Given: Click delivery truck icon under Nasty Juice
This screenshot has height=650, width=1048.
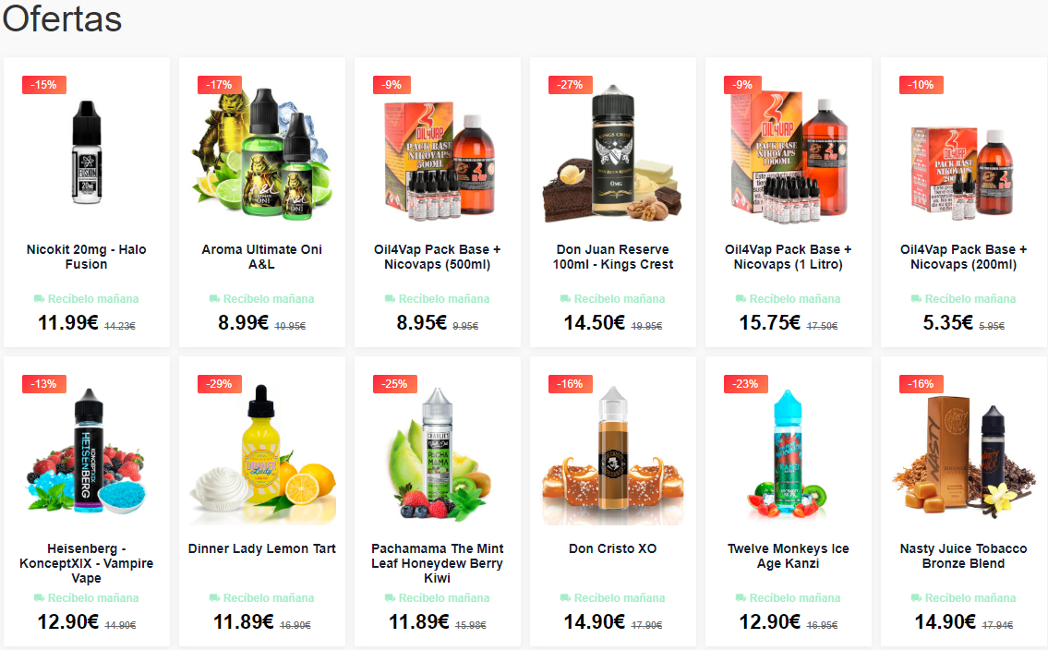Looking at the screenshot, I should (916, 598).
